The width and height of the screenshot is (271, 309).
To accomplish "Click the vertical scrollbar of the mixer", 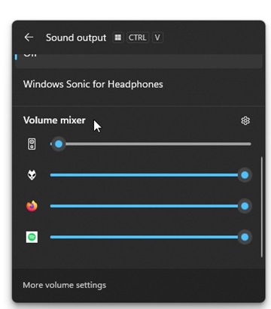I will click(x=262, y=207).
